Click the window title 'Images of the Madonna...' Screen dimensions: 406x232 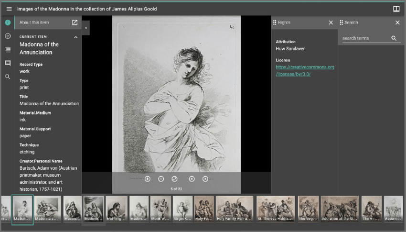click(87, 9)
